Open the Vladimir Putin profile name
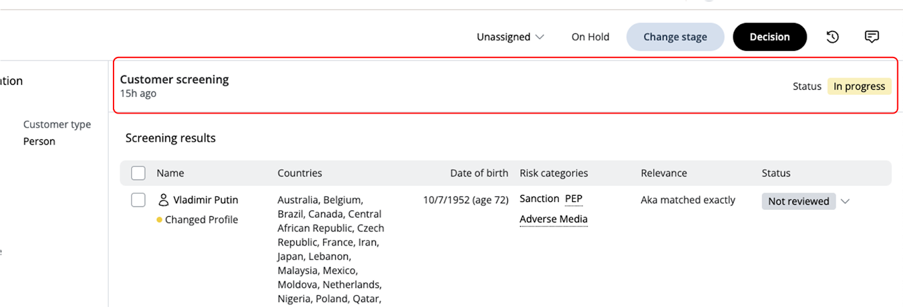This screenshot has height=307, width=903. pos(205,200)
